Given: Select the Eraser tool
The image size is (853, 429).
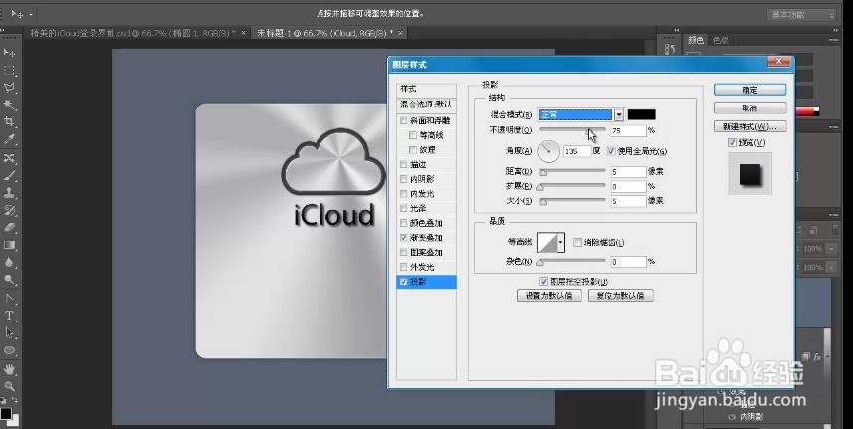Looking at the screenshot, I should 9,227.
